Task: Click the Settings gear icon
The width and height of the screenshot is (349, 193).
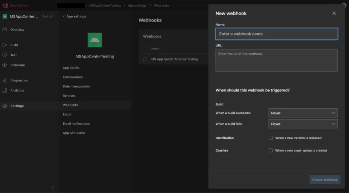Action: 5,106
